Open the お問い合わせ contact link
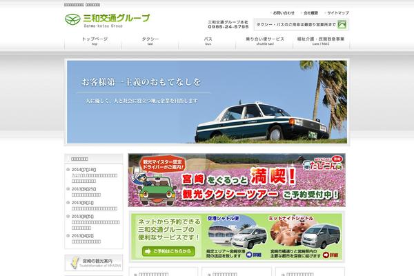414x276 pixels. (284, 12)
